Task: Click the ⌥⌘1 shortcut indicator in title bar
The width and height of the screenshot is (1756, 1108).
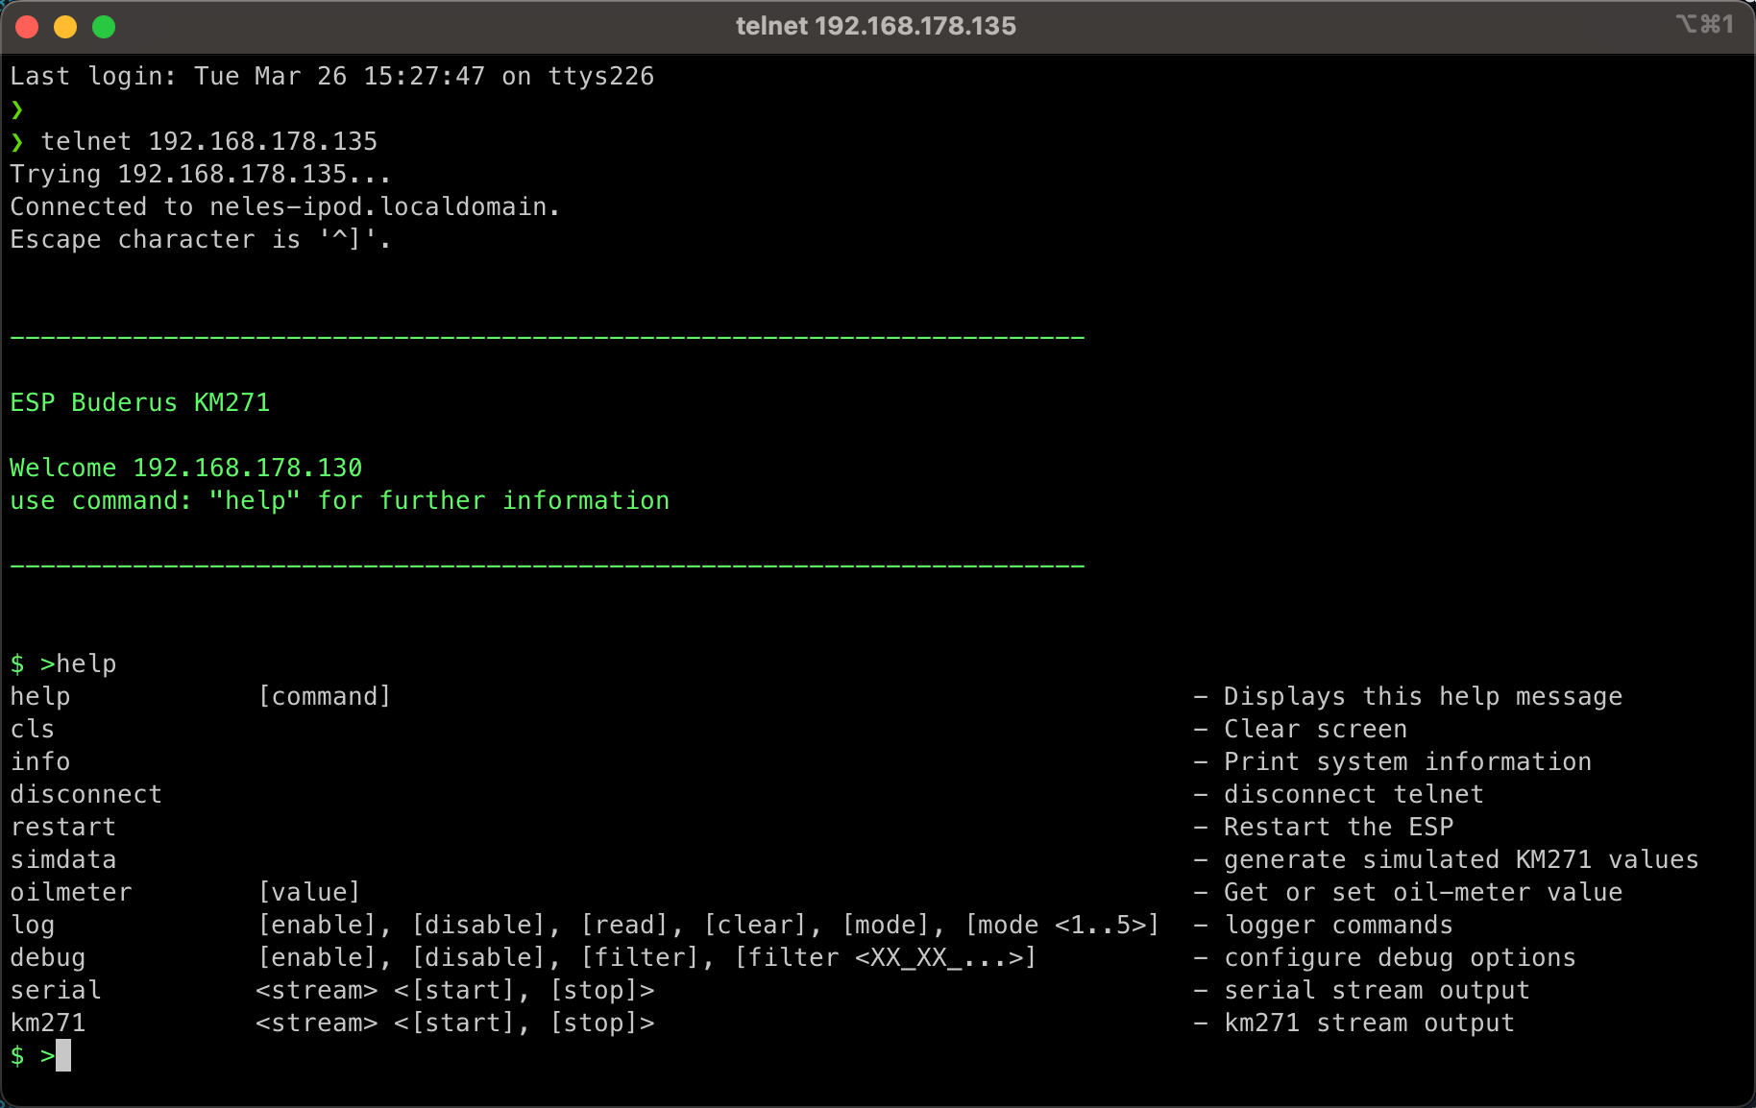Action: pyautogui.click(x=1705, y=24)
